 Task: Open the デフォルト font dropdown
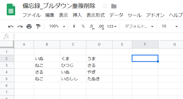139,26
